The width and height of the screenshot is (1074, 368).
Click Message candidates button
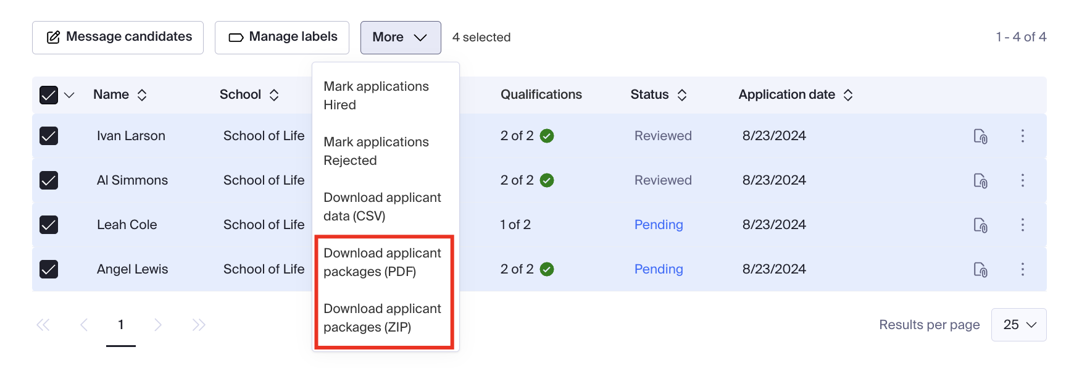pos(118,38)
